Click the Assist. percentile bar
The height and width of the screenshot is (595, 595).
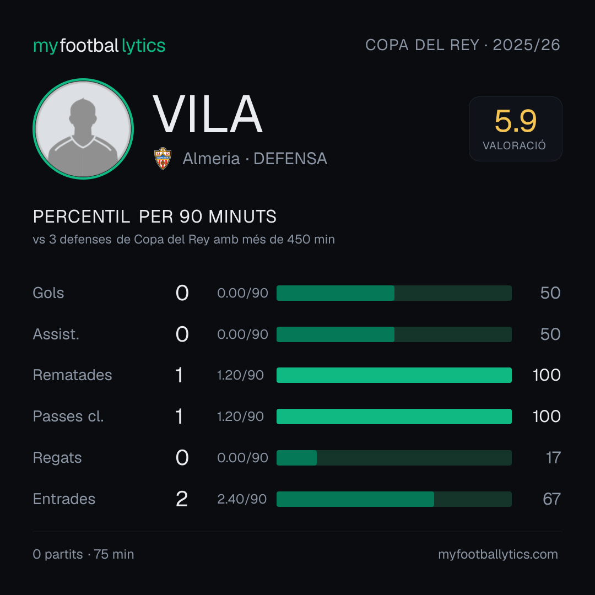pyautogui.click(x=394, y=334)
